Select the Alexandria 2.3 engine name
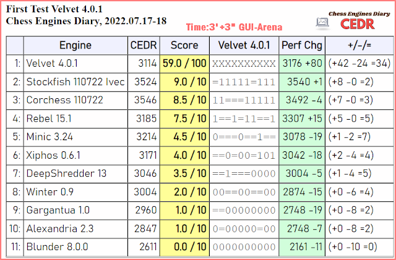The image size is (396, 260). (x=60, y=229)
